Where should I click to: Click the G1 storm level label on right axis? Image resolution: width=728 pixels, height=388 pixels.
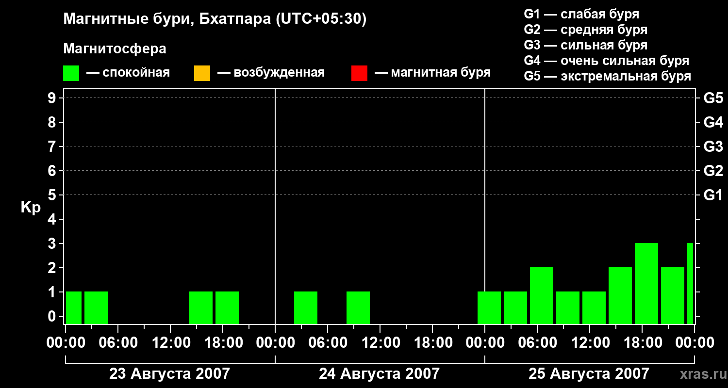tap(713, 195)
